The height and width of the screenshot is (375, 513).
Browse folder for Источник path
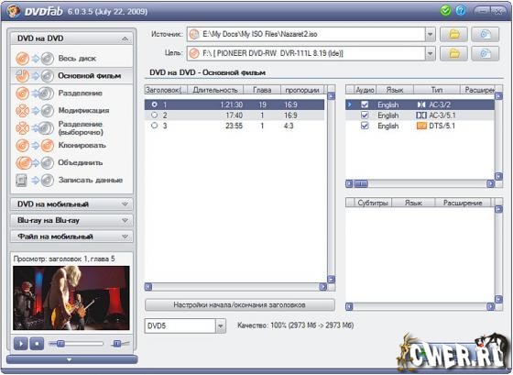coord(453,34)
